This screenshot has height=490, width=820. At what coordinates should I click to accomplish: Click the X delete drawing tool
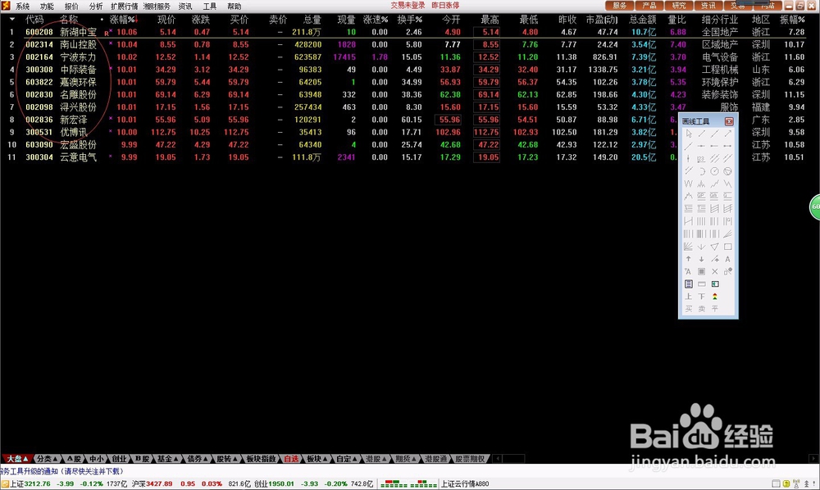[x=714, y=272]
